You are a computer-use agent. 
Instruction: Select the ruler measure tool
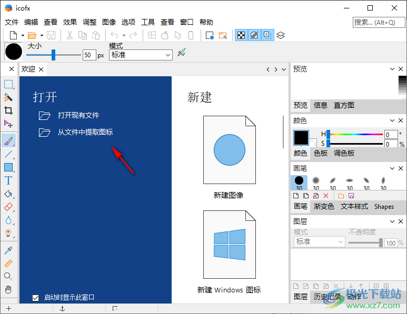coord(8,264)
